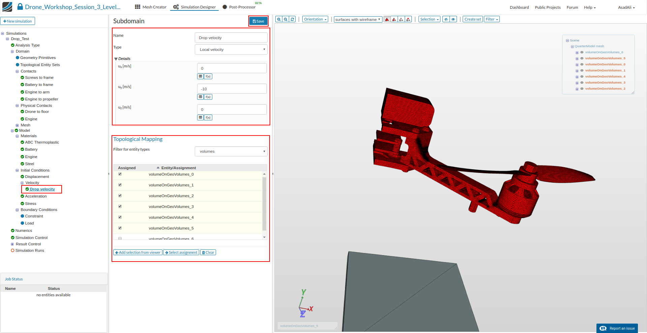Zoom out of the 3D viewer

286,19
